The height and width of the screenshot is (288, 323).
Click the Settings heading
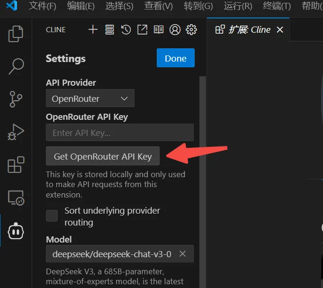click(65, 59)
